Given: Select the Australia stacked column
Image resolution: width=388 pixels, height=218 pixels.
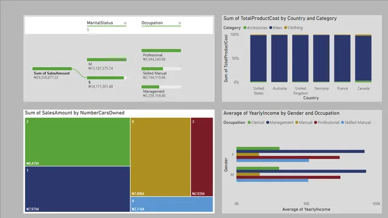Looking at the screenshot, I should coord(279,58).
